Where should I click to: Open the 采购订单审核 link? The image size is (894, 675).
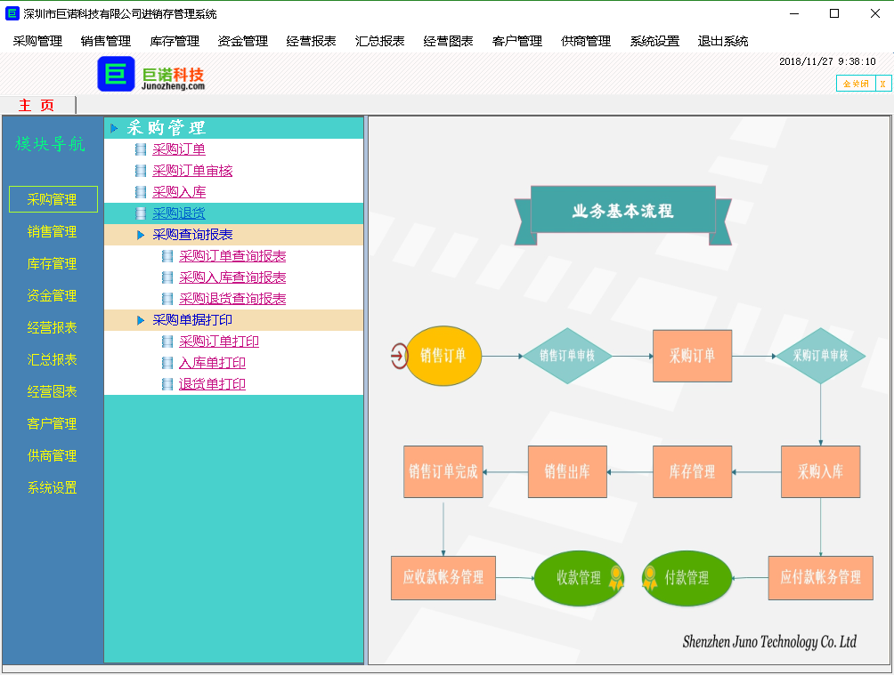click(x=192, y=171)
